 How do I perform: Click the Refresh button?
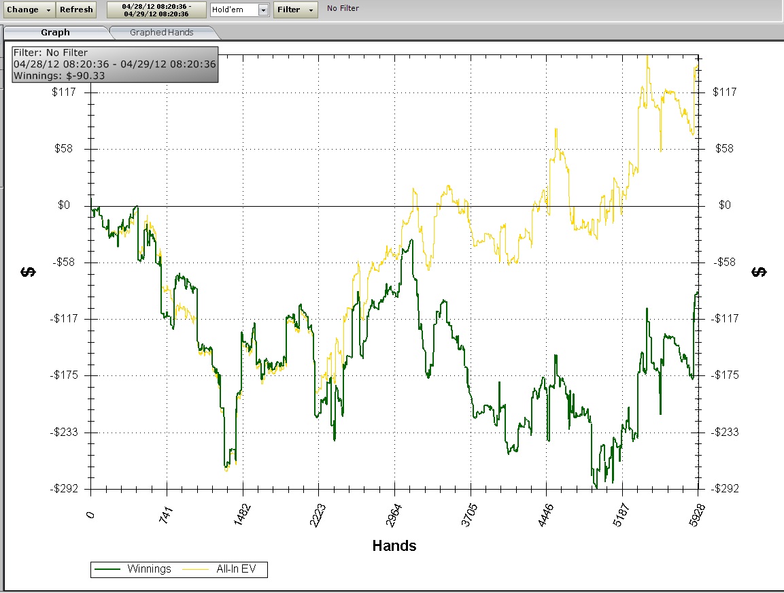[76, 10]
